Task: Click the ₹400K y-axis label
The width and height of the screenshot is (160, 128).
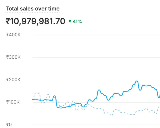Action: point(13,35)
